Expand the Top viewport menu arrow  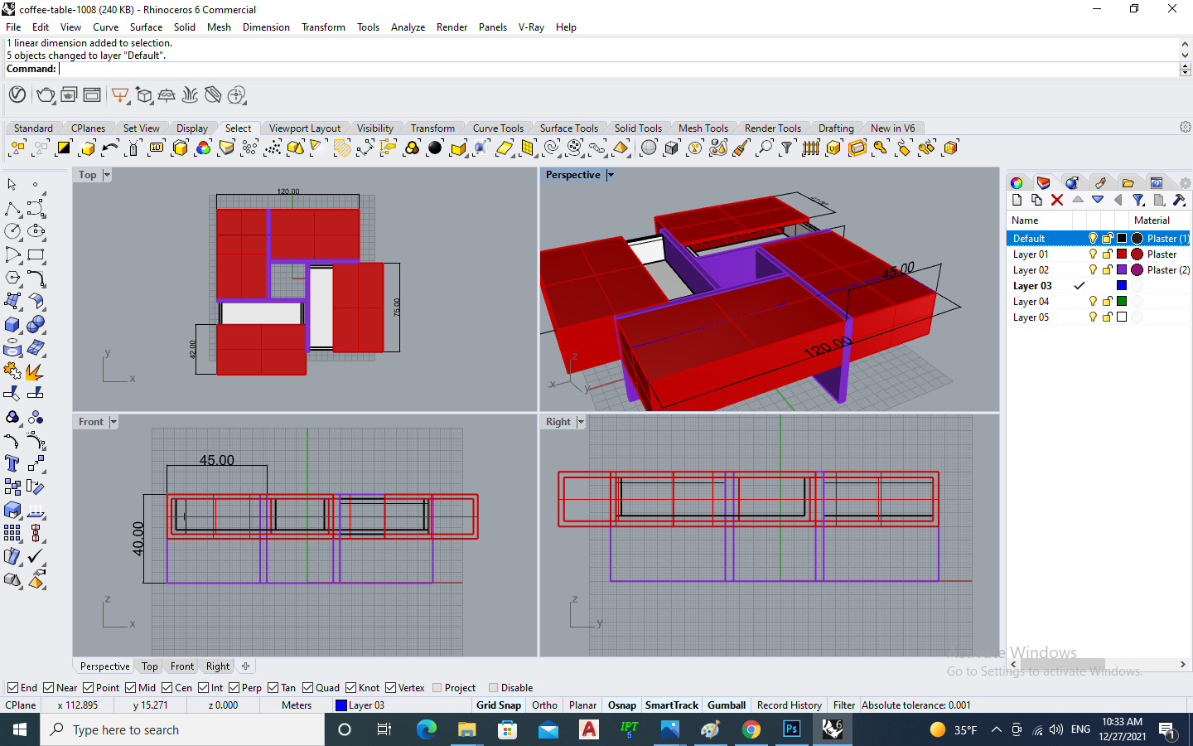click(107, 175)
